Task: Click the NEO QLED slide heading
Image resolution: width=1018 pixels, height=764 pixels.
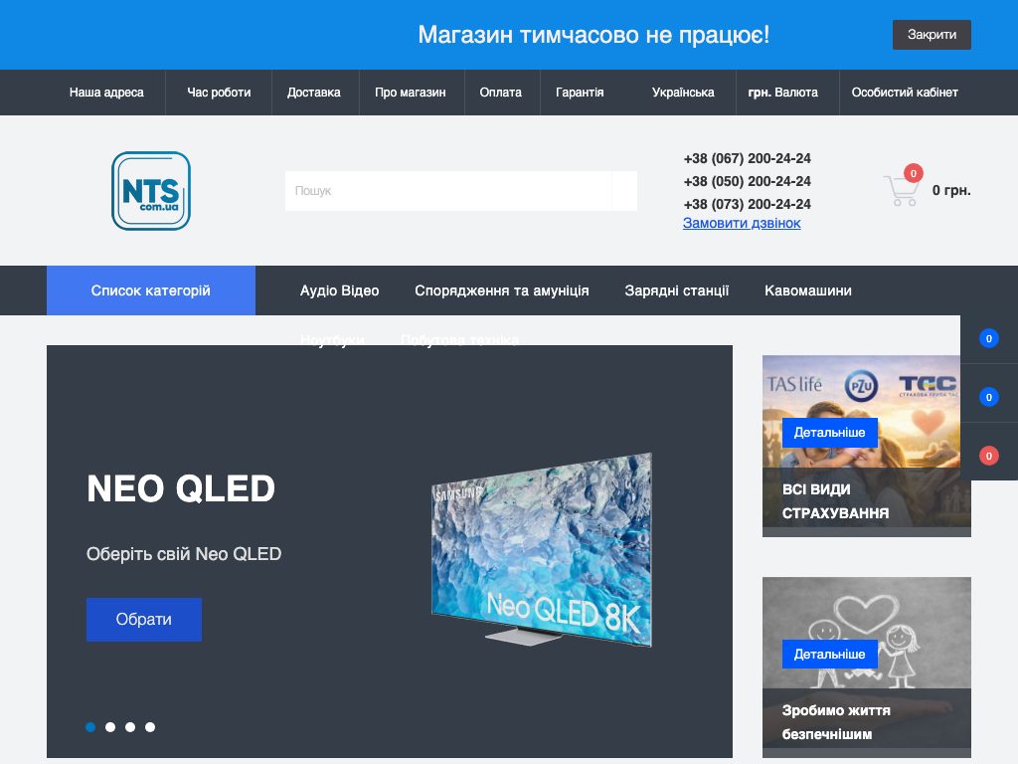Action: (x=181, y=488)
